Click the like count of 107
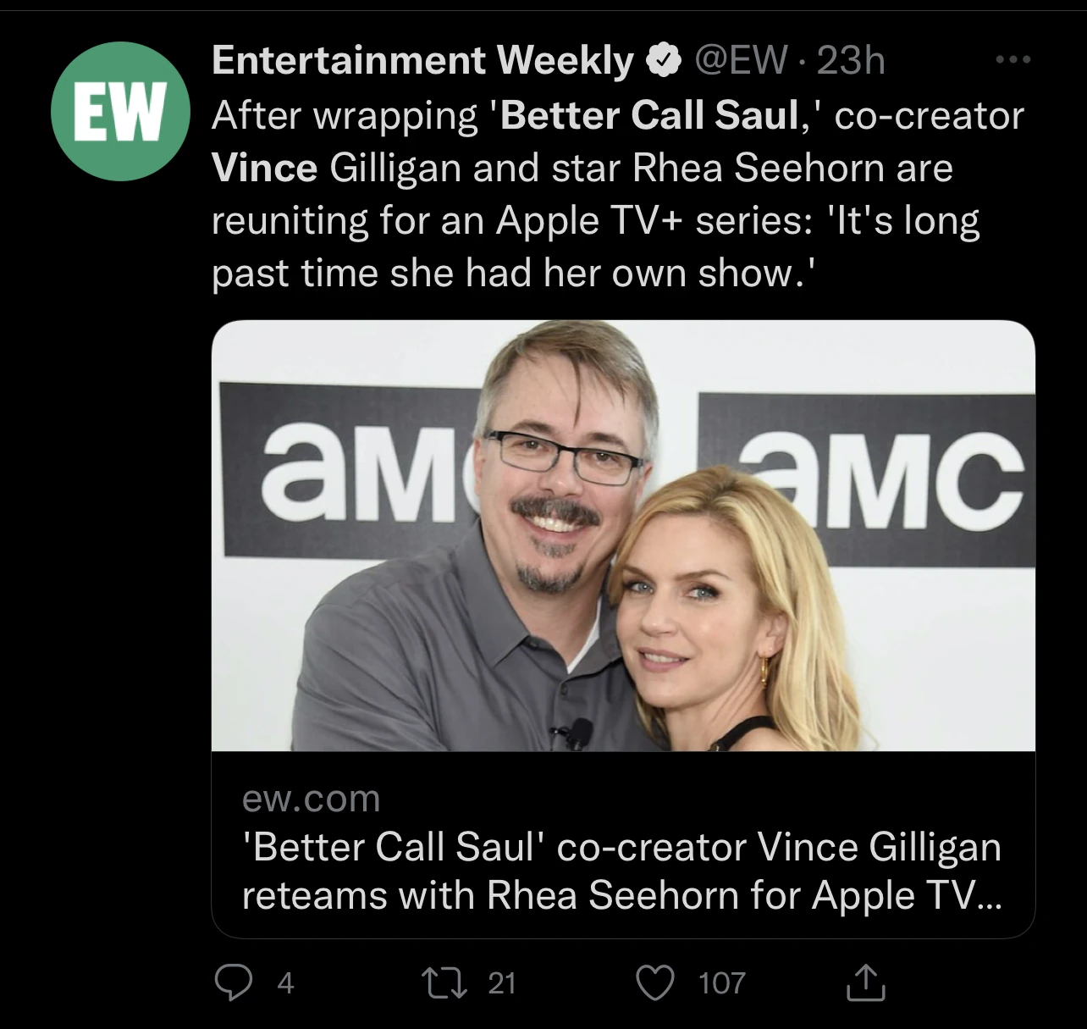The width and height of the screenshot is (1087, 1029). (721, 982)
